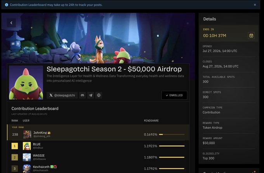Click the '@johnking_eth' handle

point(42,136)
